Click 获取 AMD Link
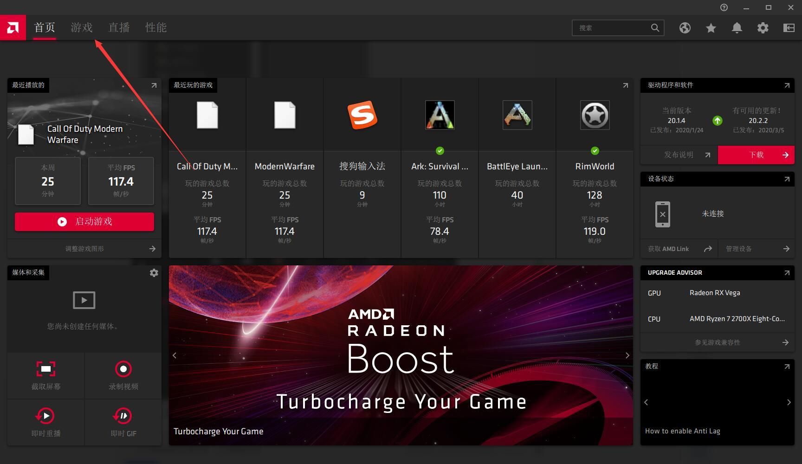Image resolution: width=802 pixels, height=464 pixels. (x=679, y=249)
